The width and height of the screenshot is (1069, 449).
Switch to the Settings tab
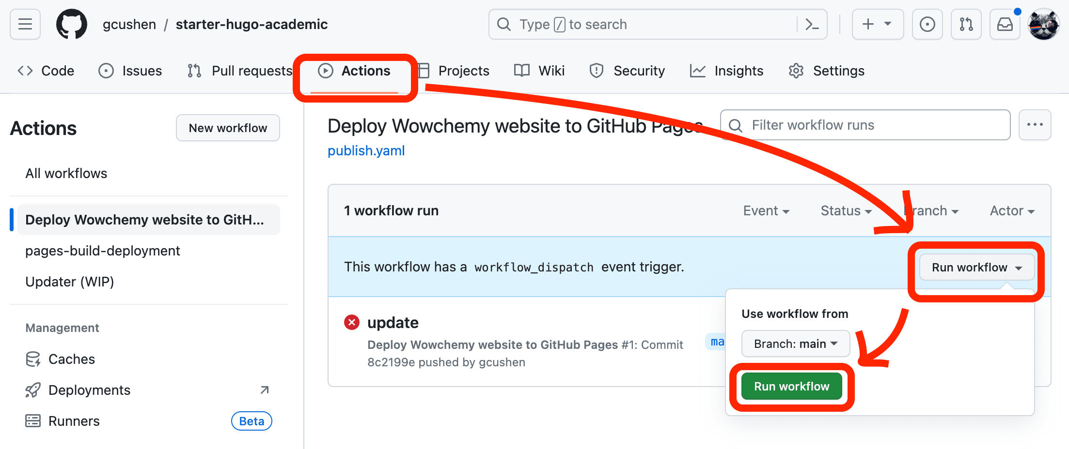click(x=826, y=71)
